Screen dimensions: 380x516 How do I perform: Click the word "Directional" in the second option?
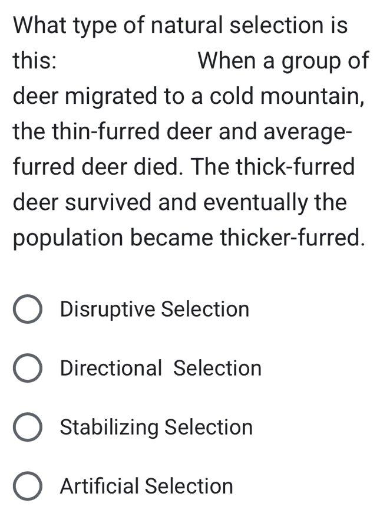click(111, 368)
